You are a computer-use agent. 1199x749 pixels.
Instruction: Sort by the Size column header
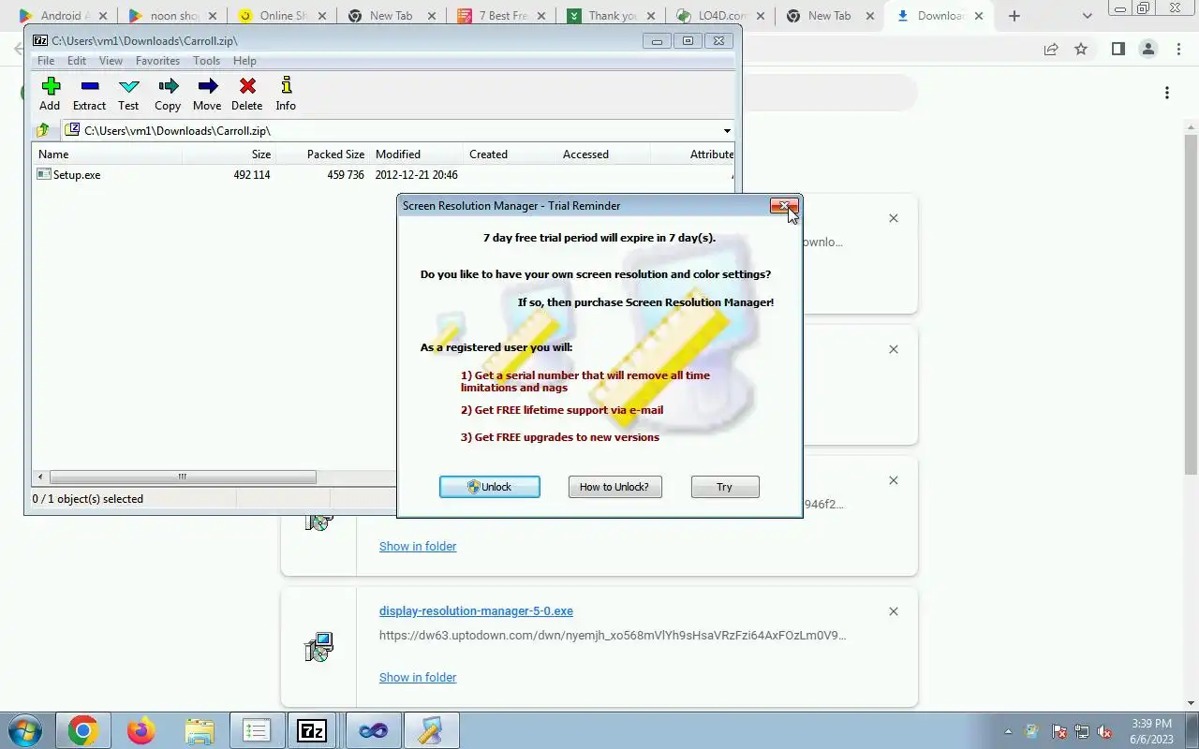coord(228,154)
